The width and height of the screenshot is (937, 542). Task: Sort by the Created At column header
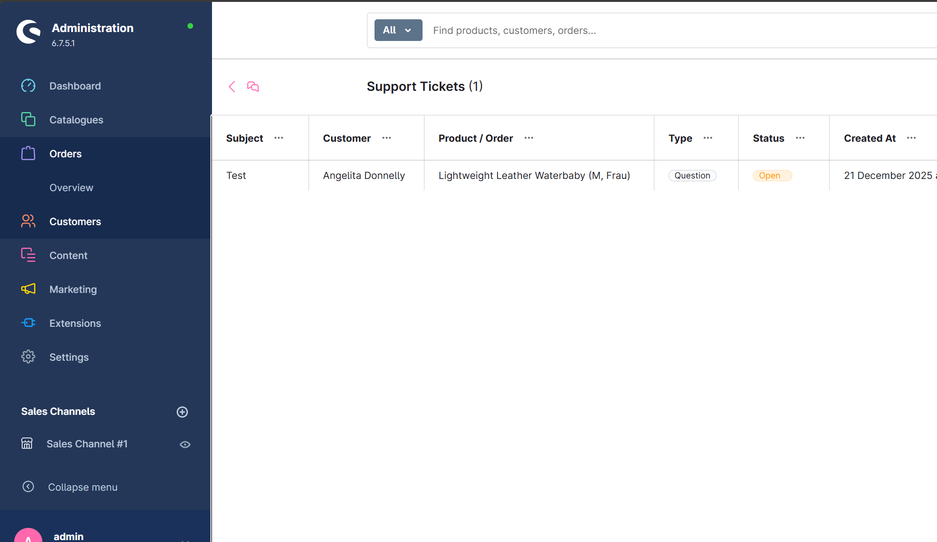pyautogui.click(x=870, y=138)
